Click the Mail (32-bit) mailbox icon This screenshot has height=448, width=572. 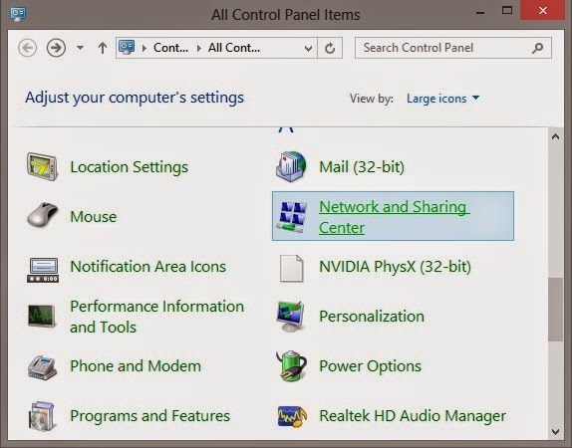coord(291,167)
